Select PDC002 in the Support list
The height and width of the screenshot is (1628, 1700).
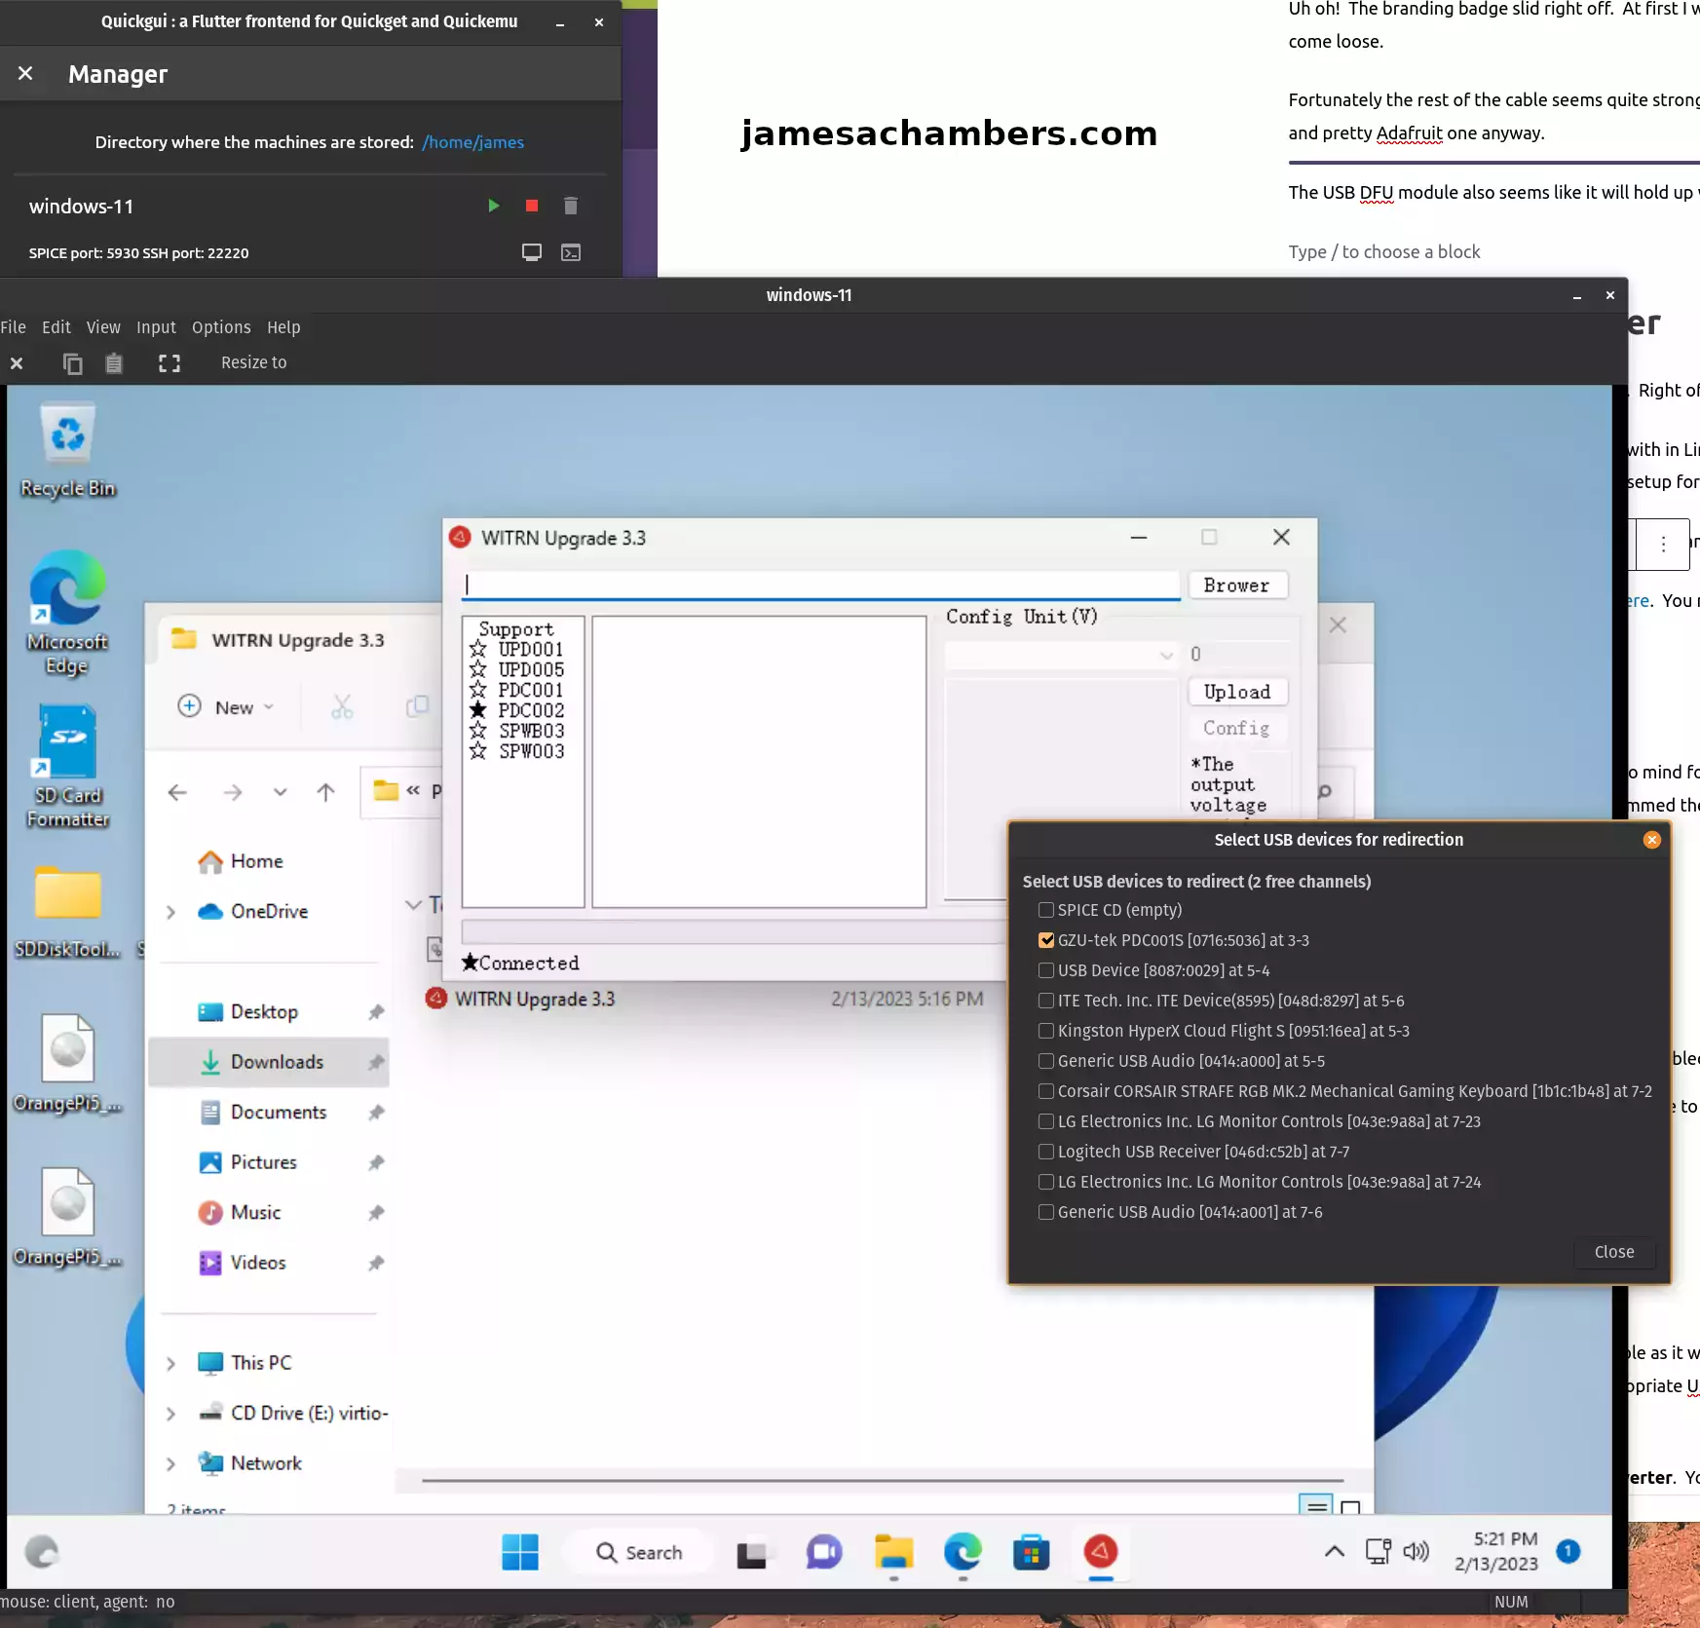(x=531, y=711)
